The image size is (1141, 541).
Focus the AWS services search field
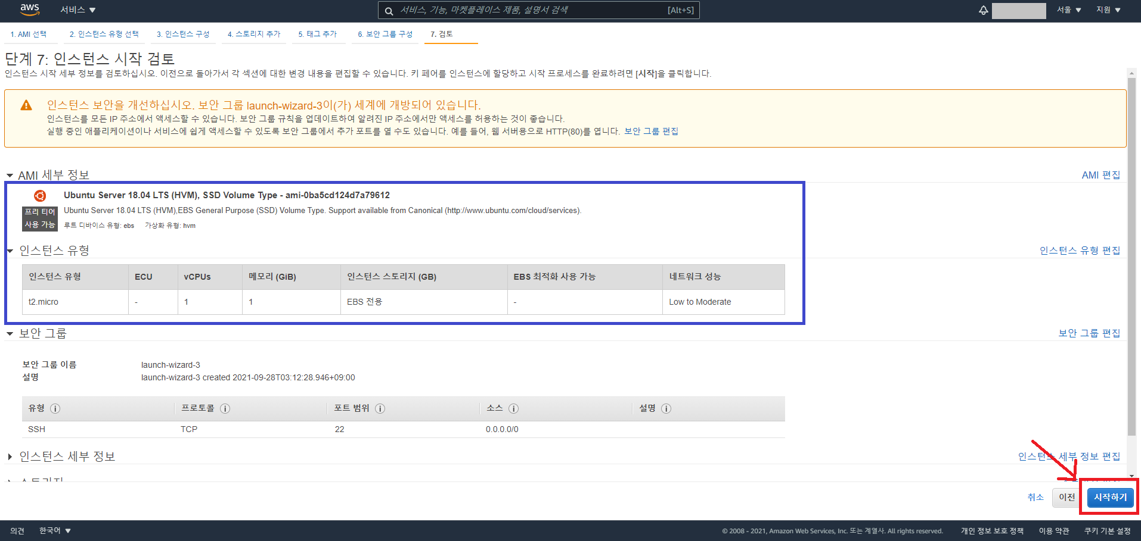(538, 10)
